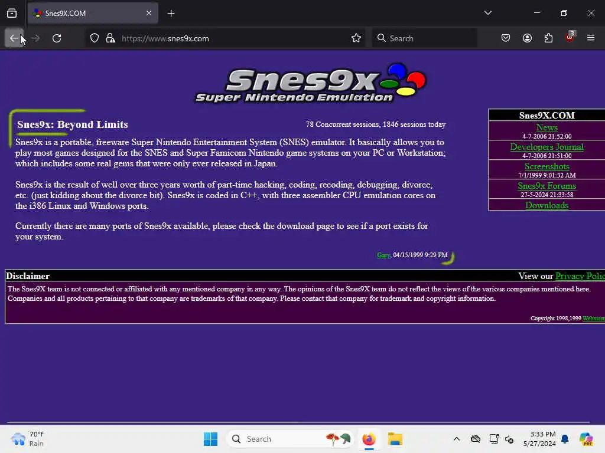Image resolution: width=605 pixels, height=453 pixels.
Task: Open the Downloads link
Action: pyautogui.click(x=547, y=205)
